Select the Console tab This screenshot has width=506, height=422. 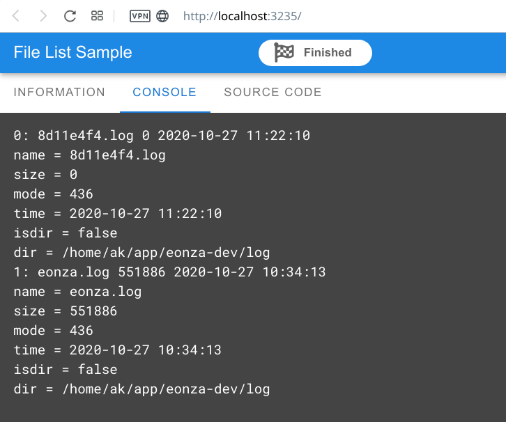164,92
